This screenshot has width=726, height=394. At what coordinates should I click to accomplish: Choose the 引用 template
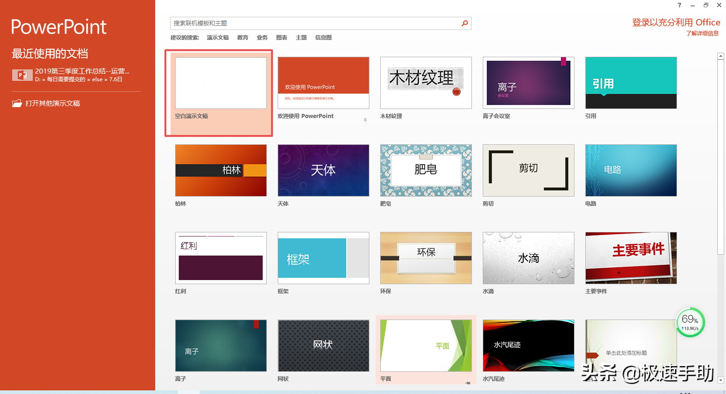(631, 83)
